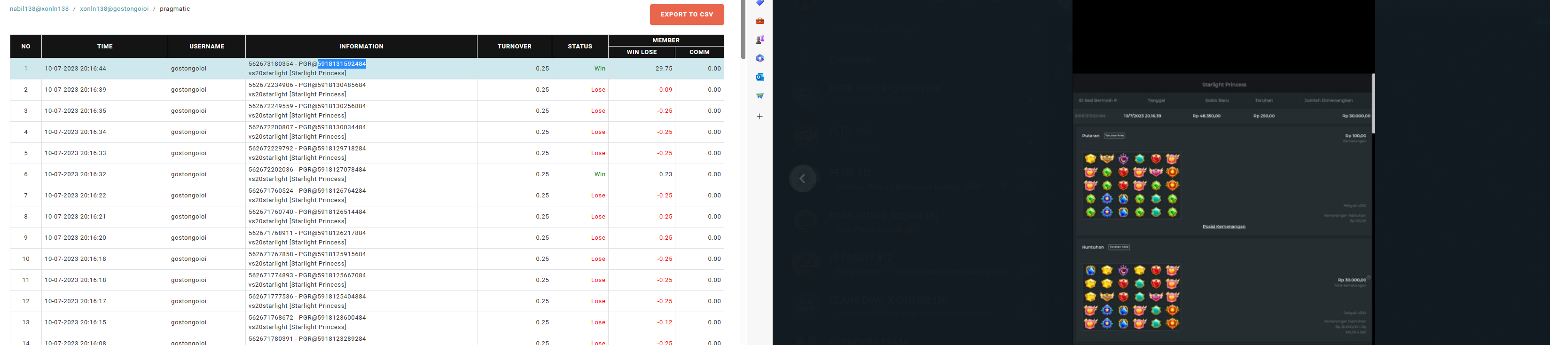The width and height of the screenshot is (1550, 345).
Task: Open the nabil138@xonln138 breadcrumb link
Action: pyautogui.click(x=39, y=9)
